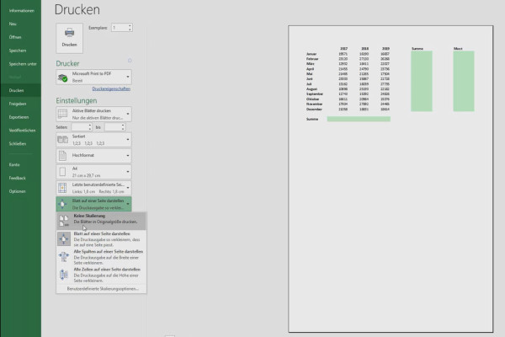Collapse the Blatt auf einer Seite darstellen dropdown

(93, 204)
